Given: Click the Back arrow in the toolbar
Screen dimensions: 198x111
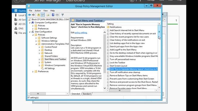Looking at the screenshot, I should click(30, 15).
